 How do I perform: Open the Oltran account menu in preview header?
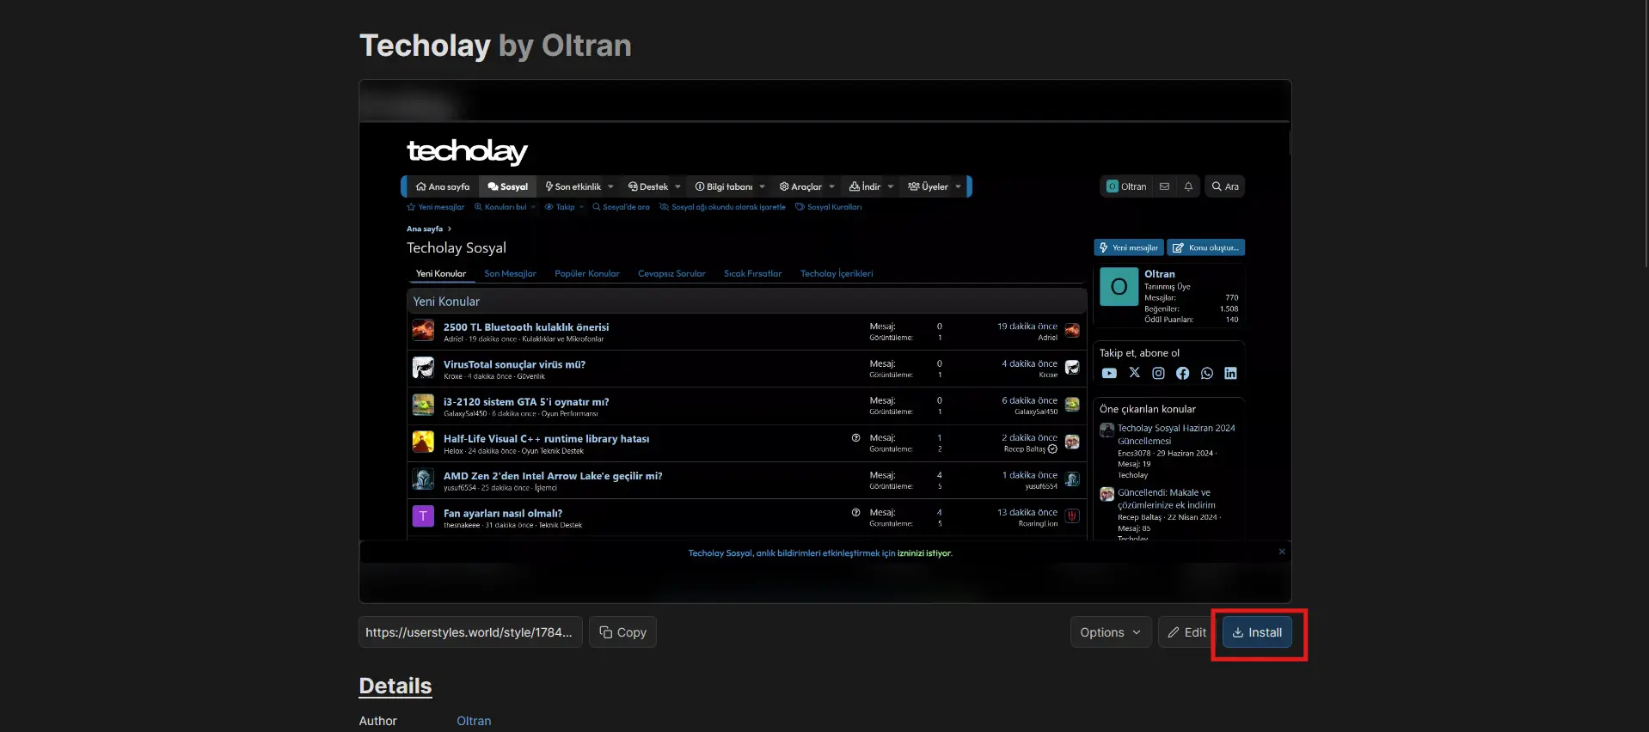[x=1126, y=186]
